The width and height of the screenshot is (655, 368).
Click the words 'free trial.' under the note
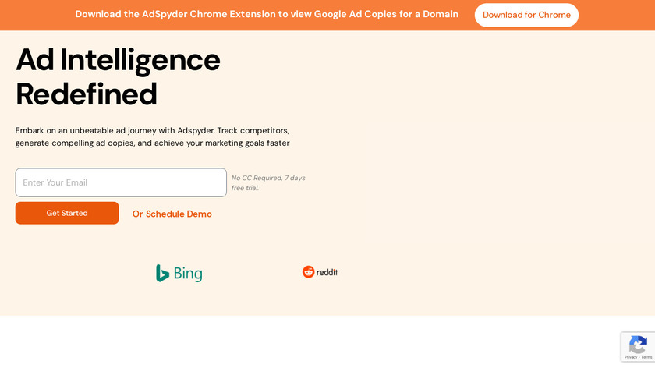(x=245, y=188)
